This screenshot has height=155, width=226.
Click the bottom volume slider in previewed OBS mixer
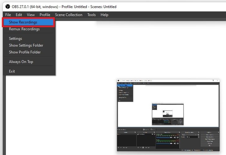(165, 144)
